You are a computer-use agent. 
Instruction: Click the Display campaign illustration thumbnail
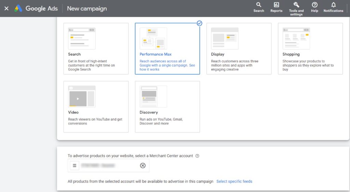coord(225,38)
